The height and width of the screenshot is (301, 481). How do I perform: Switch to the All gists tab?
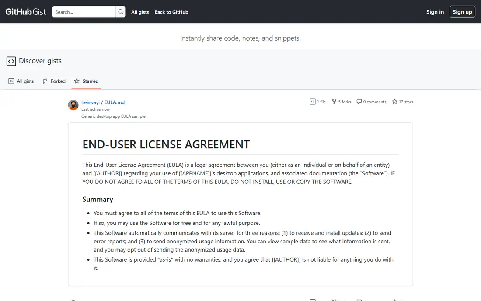click(21, 81)
